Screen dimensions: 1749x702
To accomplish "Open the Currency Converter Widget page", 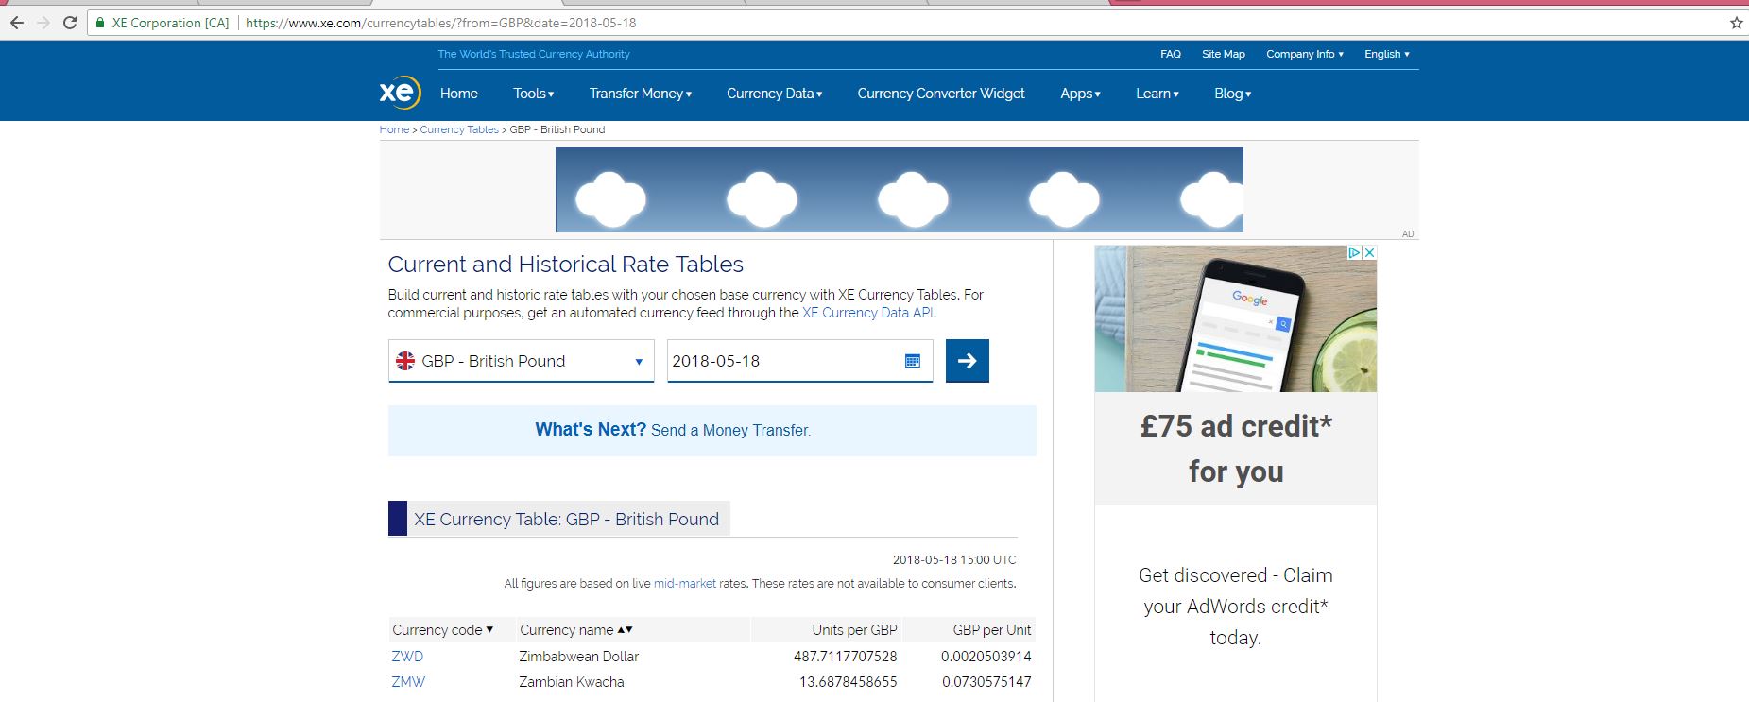I will click(x=941, y=94).
